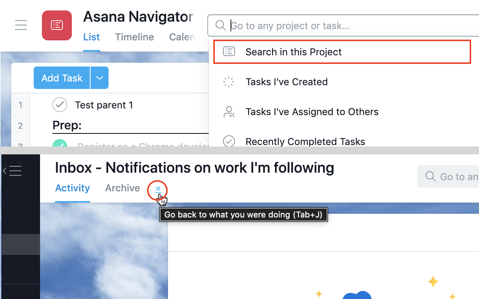
Task: Click the red Asana Navigator project icon
Action: pyautogui.click(x=57, y=25)
